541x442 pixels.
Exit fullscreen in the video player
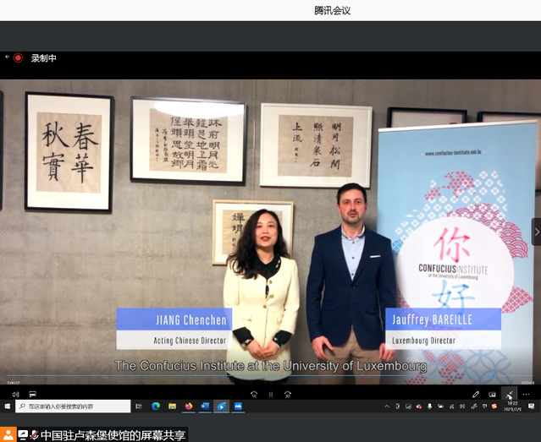510,394
